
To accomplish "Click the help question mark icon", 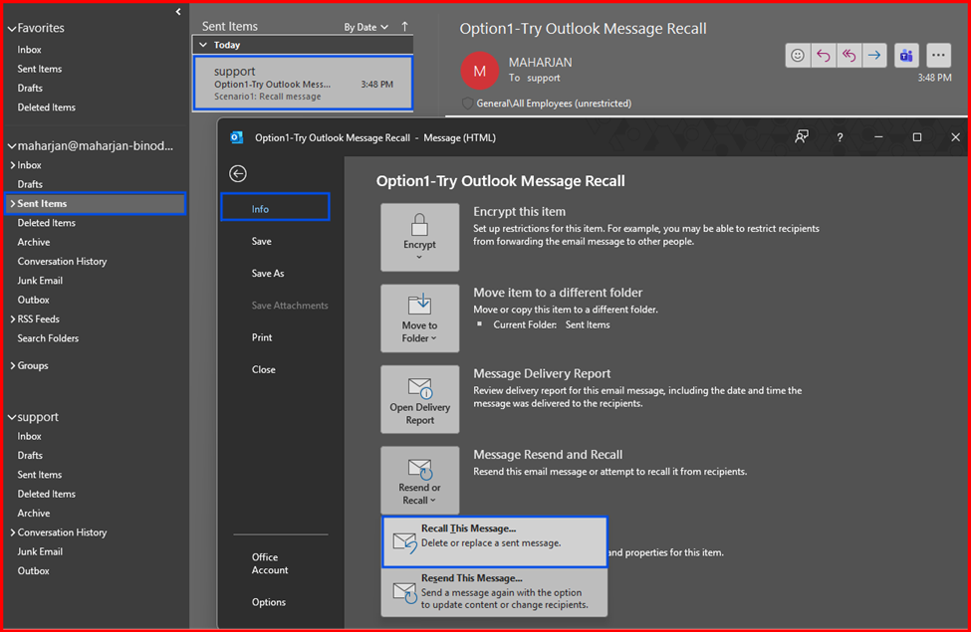I will point(840,137).
